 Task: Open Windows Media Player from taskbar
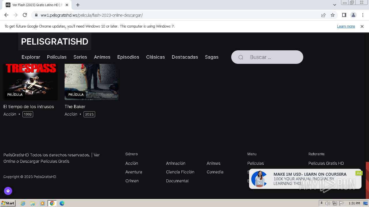coord(42,203)
